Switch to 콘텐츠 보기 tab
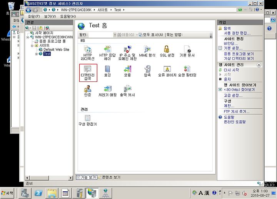 [x=109, y=177]
